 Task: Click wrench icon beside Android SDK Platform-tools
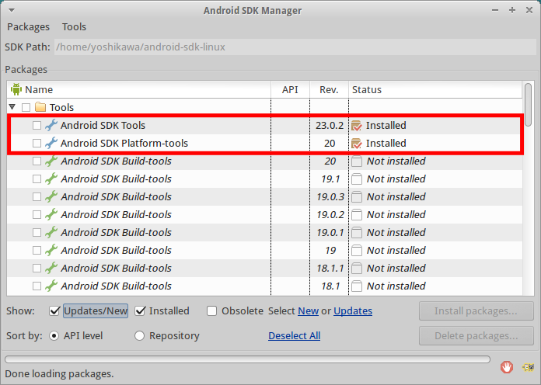pyautogui.click(x=51, y=143)
